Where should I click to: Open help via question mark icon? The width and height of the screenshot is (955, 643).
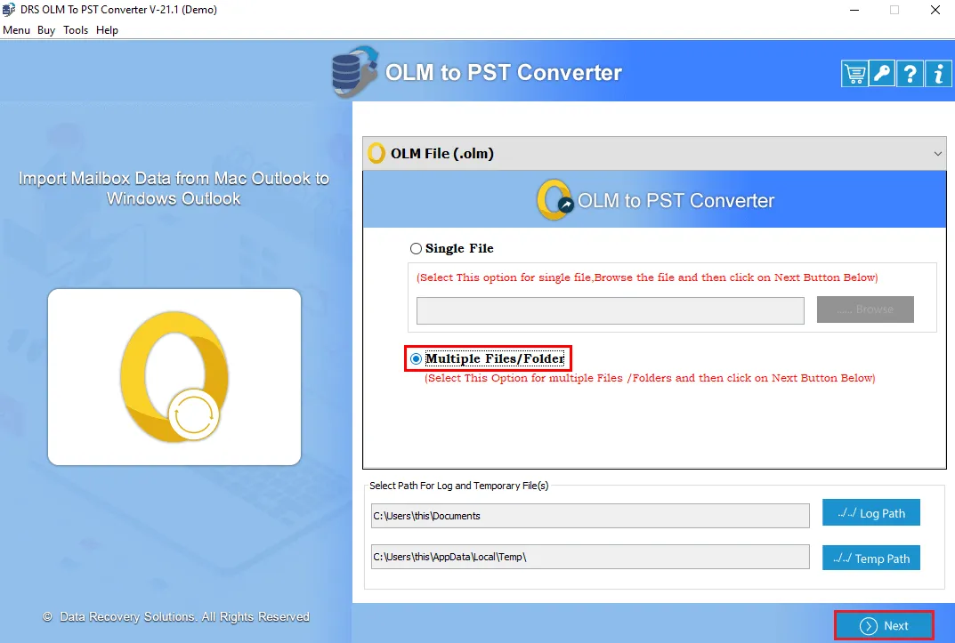point(910,74)
